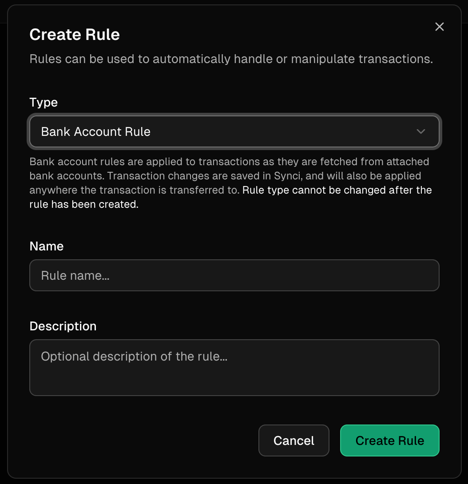This screenshot has height=484, width=468.
Task: Click the subtitle about automatically handling transactions
Action: (x=231, y=59)
